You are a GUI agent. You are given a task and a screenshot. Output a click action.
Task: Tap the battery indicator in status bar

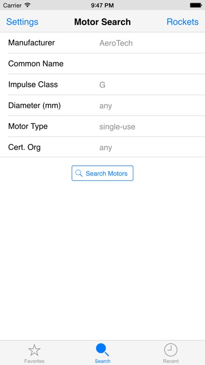(196, 5)
